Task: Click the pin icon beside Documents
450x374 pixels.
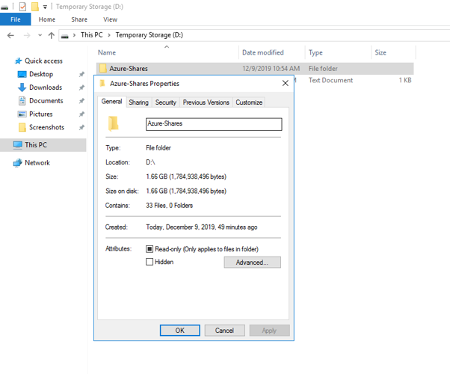Action: pyautogui.click(x=81, y=101)
